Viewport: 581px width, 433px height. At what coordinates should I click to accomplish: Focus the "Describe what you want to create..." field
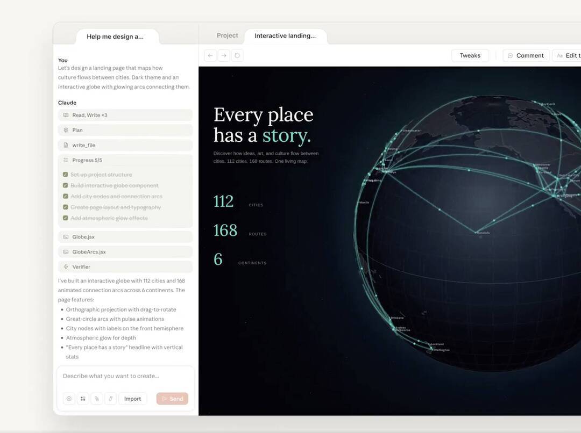point(125,377)
